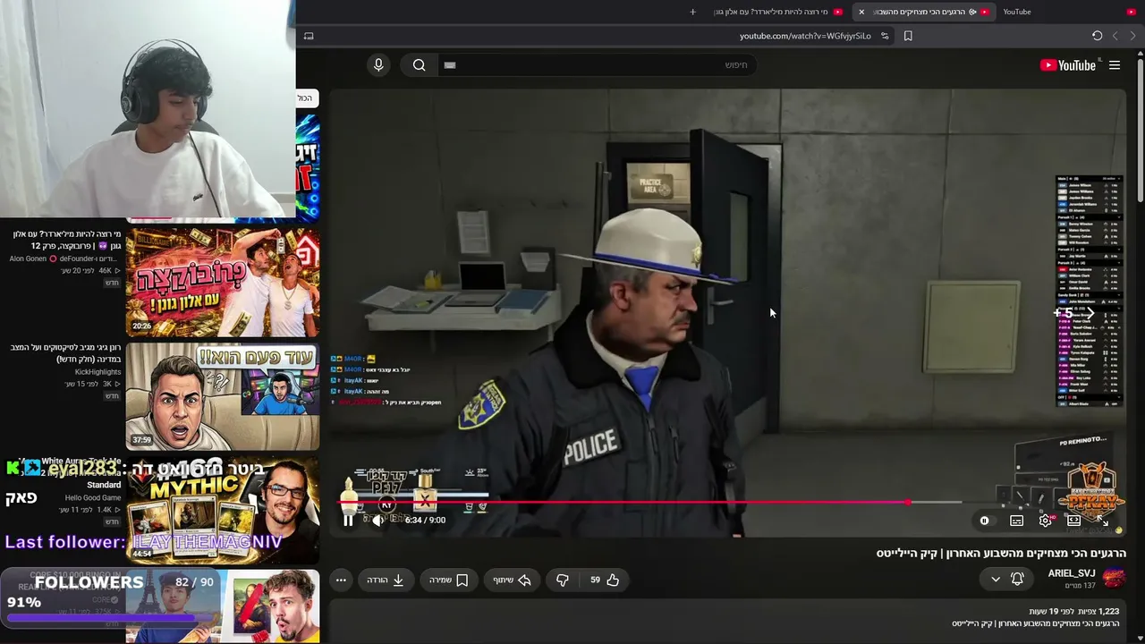Open the browser sidebar panel icon
The image size is (1145, 644).
pos(309,36)
